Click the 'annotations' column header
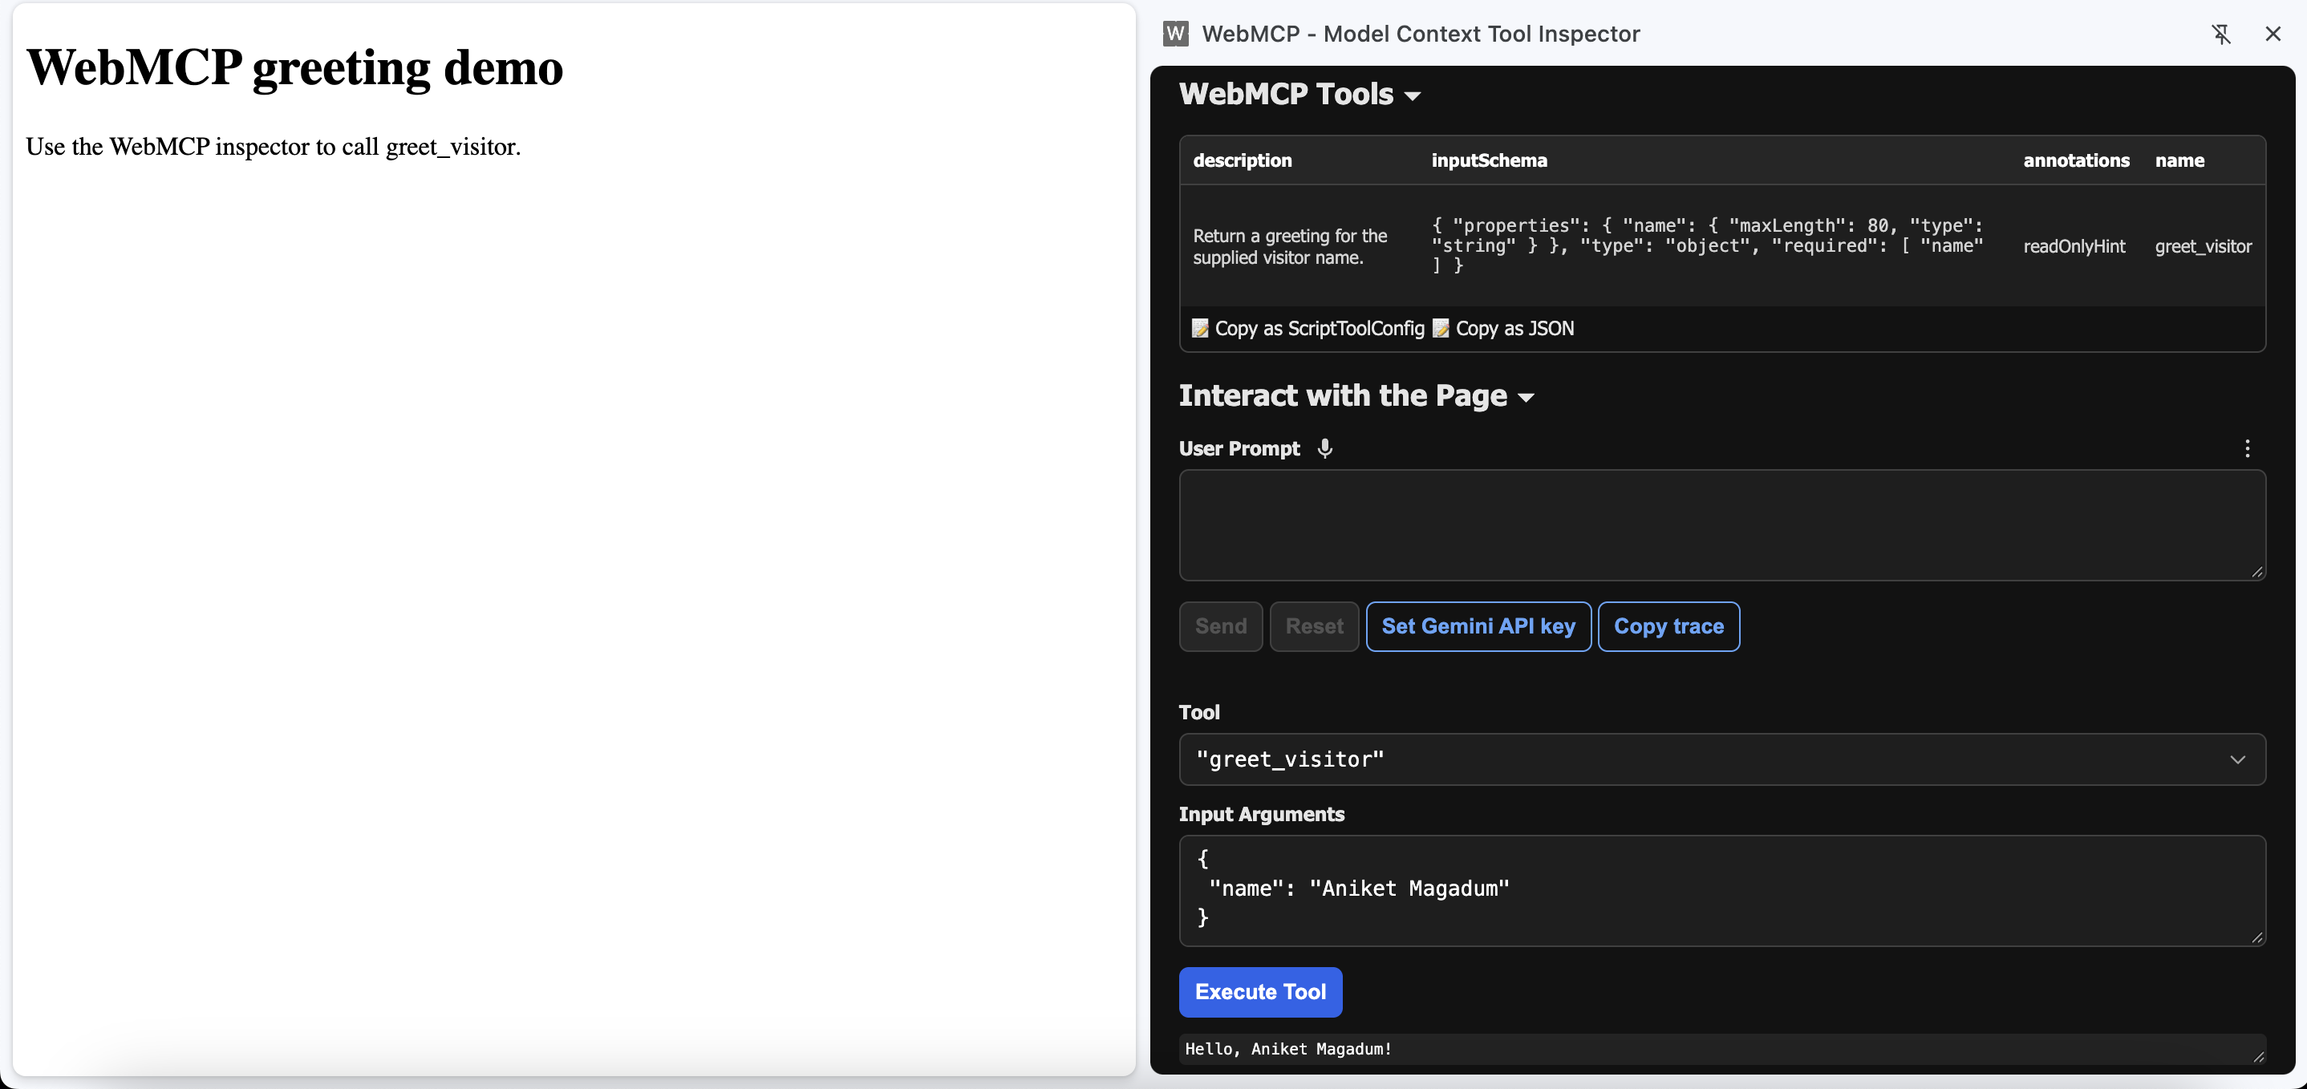This screenshot has height=1089, width=2307. coord(2076,160)
